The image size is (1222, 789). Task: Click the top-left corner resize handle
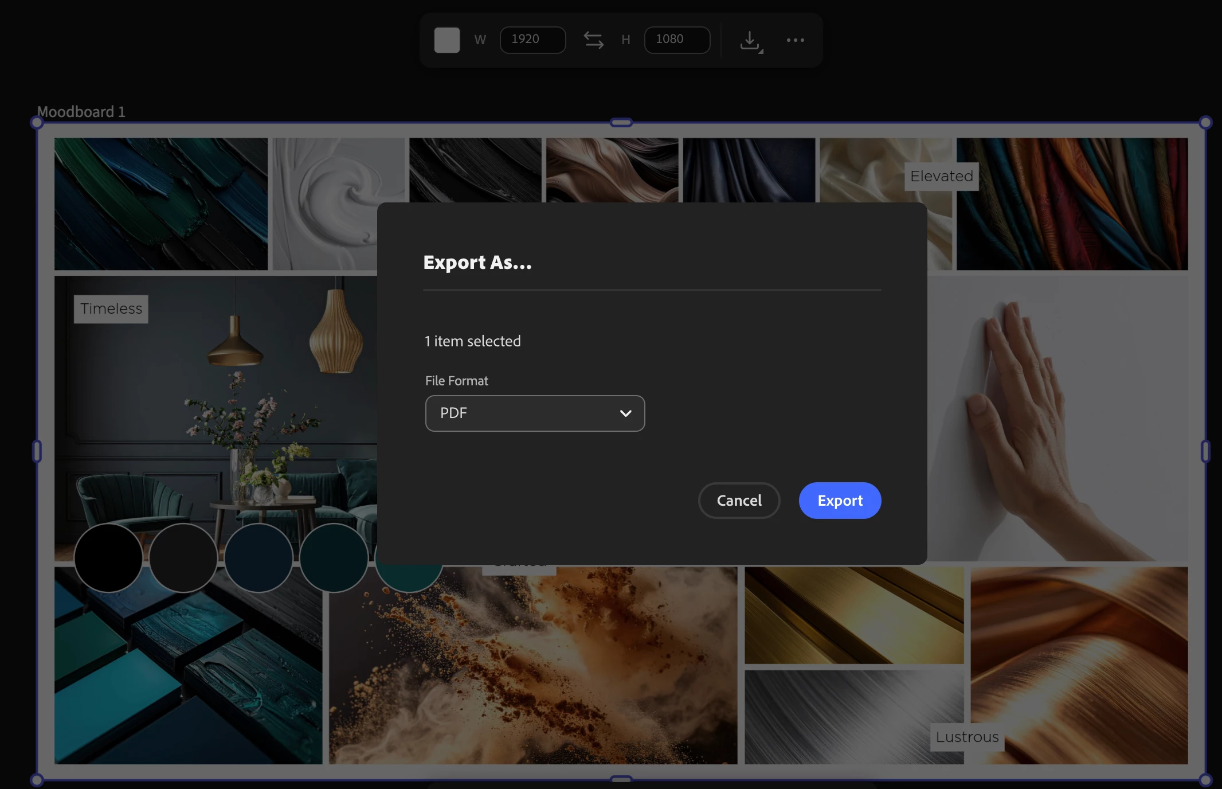[37, 123]
